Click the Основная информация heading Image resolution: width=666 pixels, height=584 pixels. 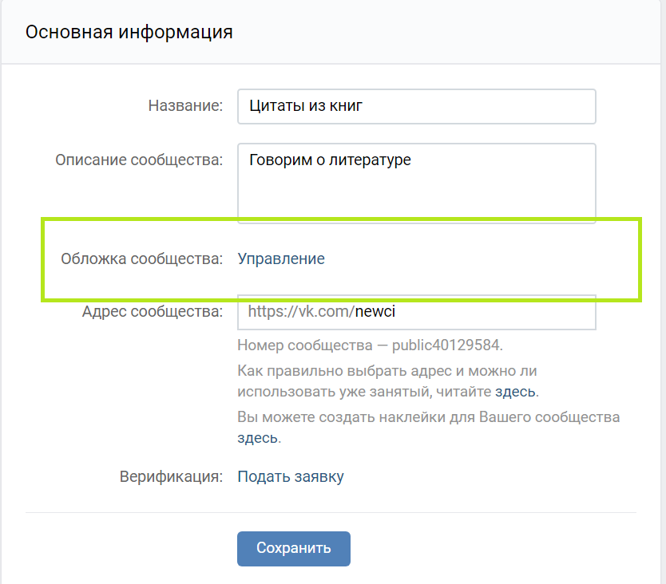pos(129,32)
